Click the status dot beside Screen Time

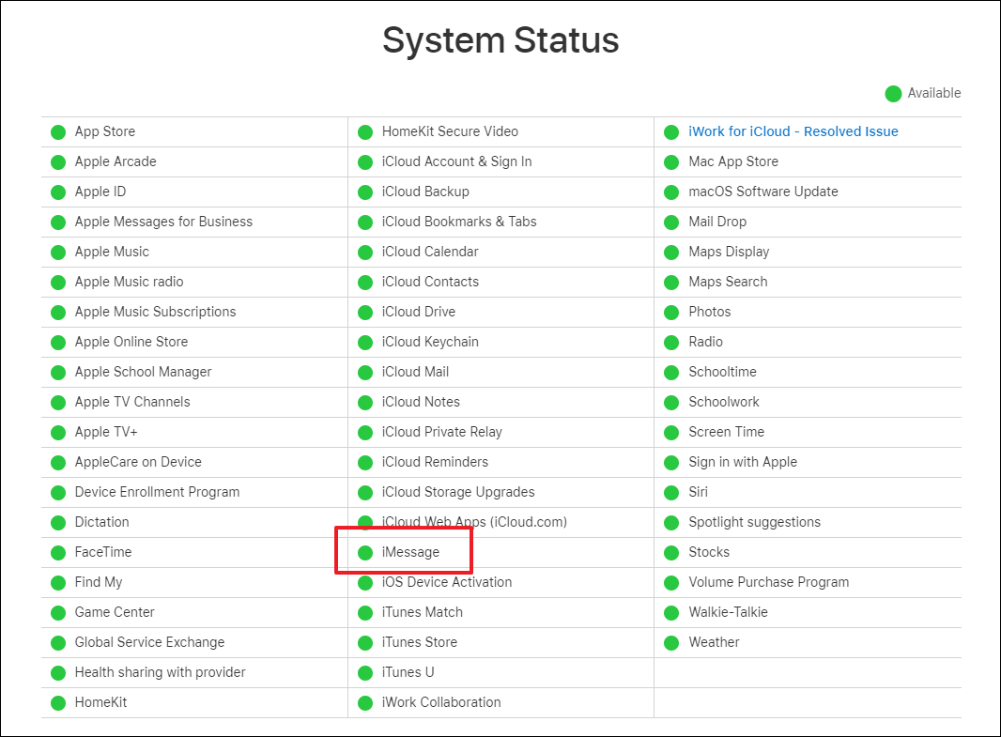pyautogui.click(x=671, y=433)
